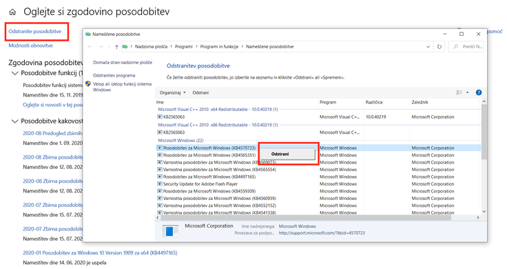Open Domača stran nadzorne plošče
507x269 pixels.
pos(123,63)
